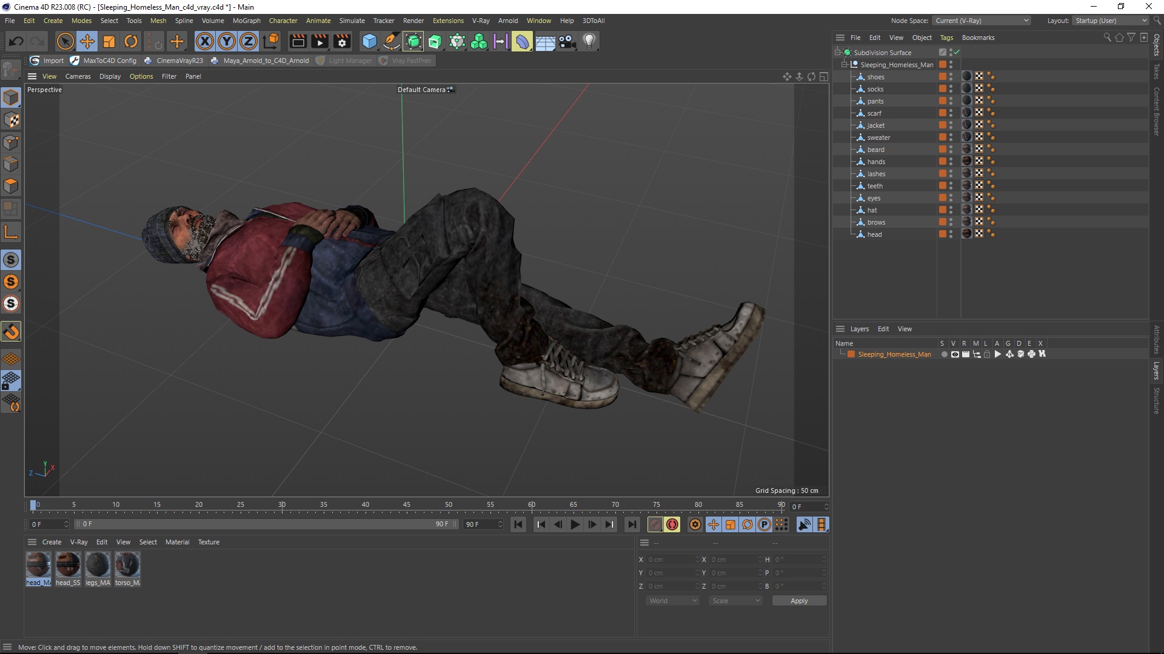Open the MoGraph menu
The height and width of the screenshot is (654, 1164).
[246, 21]
